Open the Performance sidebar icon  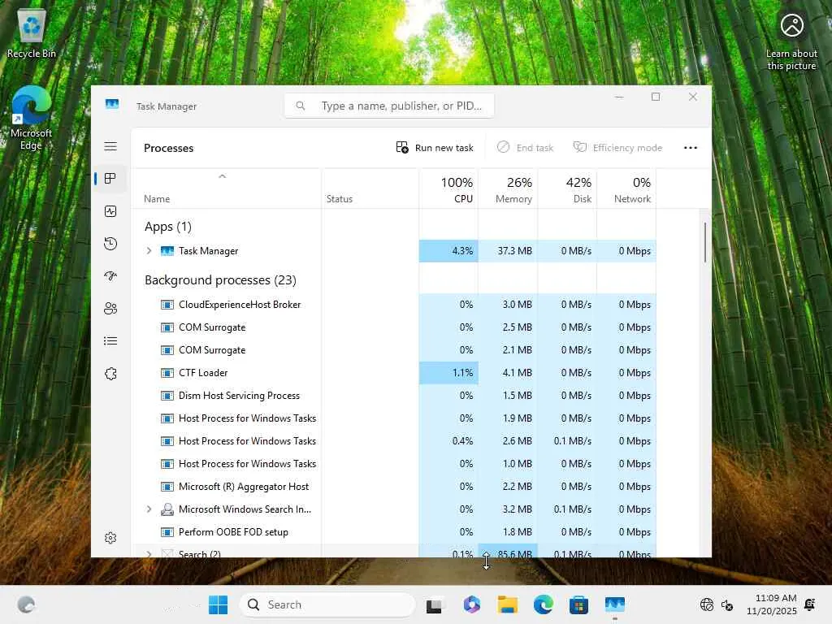110,211
